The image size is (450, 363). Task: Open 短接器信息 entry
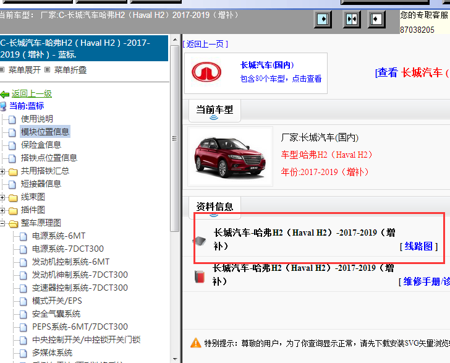pyautogui.click(x=41, y=184)
